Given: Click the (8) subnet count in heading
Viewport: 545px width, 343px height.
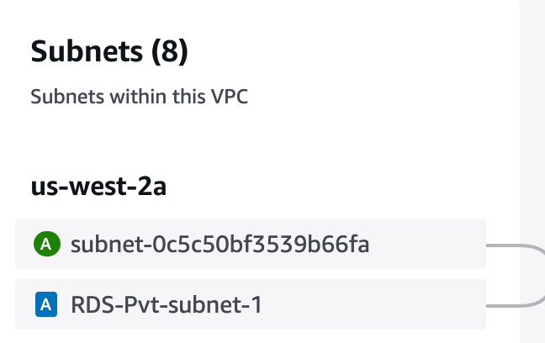Looking at the screenshot, I should [170, 51].
